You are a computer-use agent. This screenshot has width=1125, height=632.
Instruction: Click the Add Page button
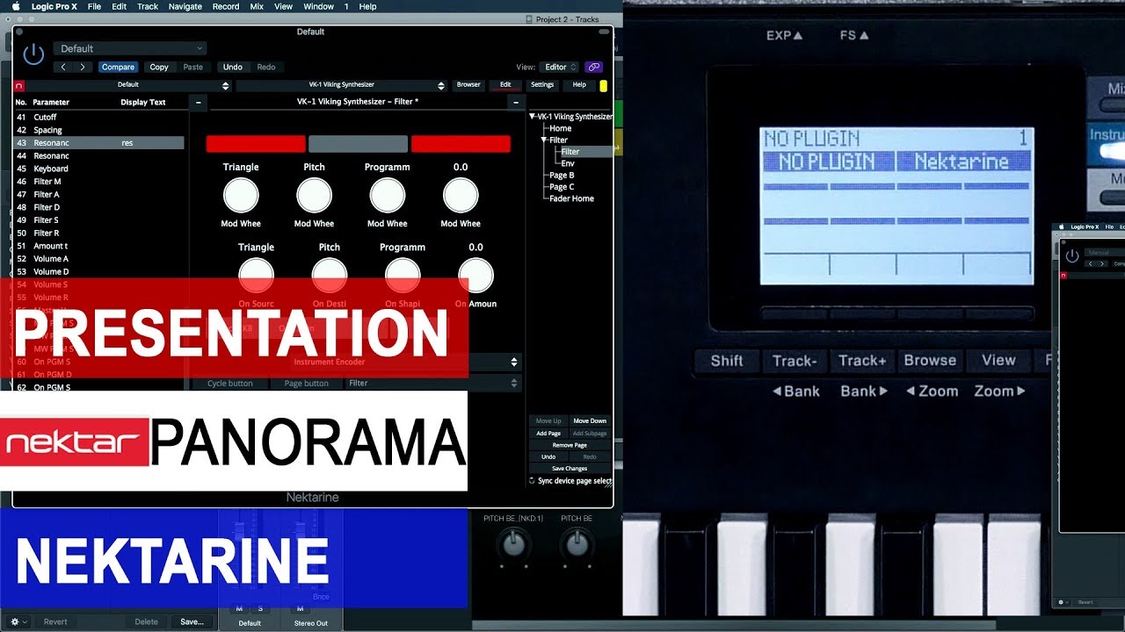548,434
